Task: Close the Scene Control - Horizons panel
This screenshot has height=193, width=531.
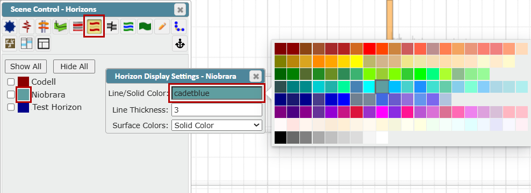Action: coord(180,10)
